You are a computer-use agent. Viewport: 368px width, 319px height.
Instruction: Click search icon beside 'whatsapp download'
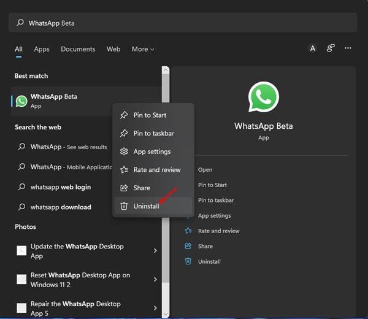tap(21, 207)
